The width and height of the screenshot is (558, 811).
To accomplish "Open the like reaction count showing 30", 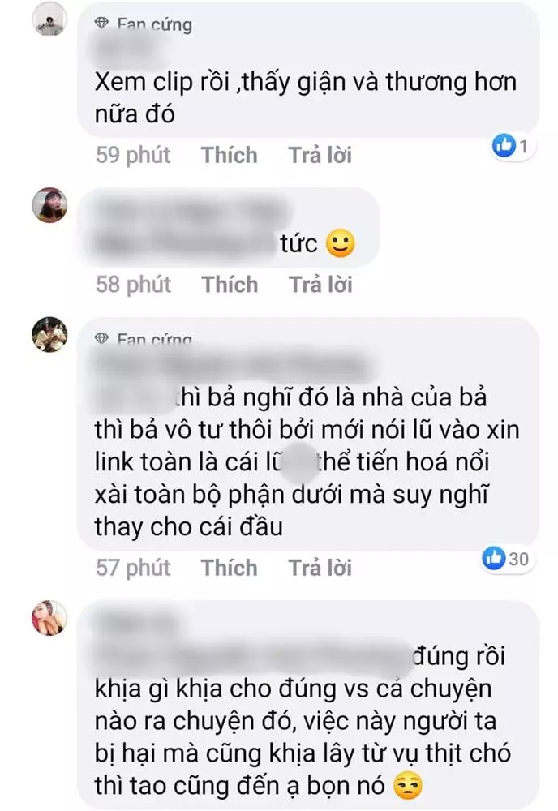I will [507, 558].
